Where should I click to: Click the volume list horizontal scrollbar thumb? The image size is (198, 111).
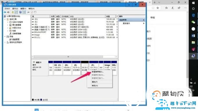68,57
